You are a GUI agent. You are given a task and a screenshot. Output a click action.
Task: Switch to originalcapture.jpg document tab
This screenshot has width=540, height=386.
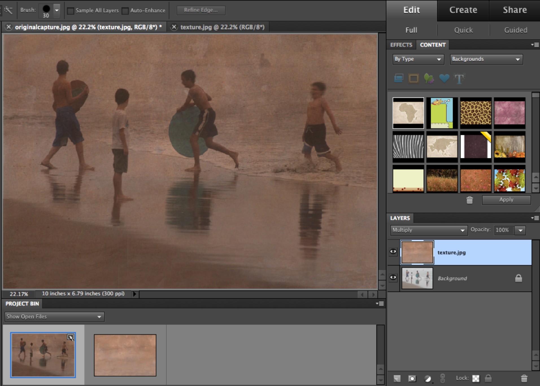(88, 27)
